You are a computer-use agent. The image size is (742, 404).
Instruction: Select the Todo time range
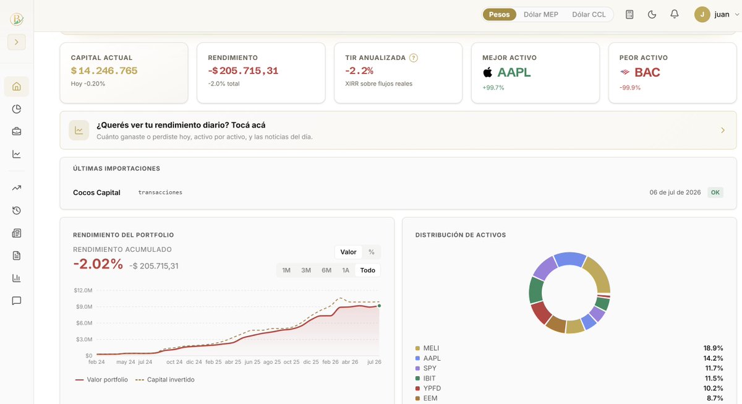pyautogui.click(x=367, y=270)
